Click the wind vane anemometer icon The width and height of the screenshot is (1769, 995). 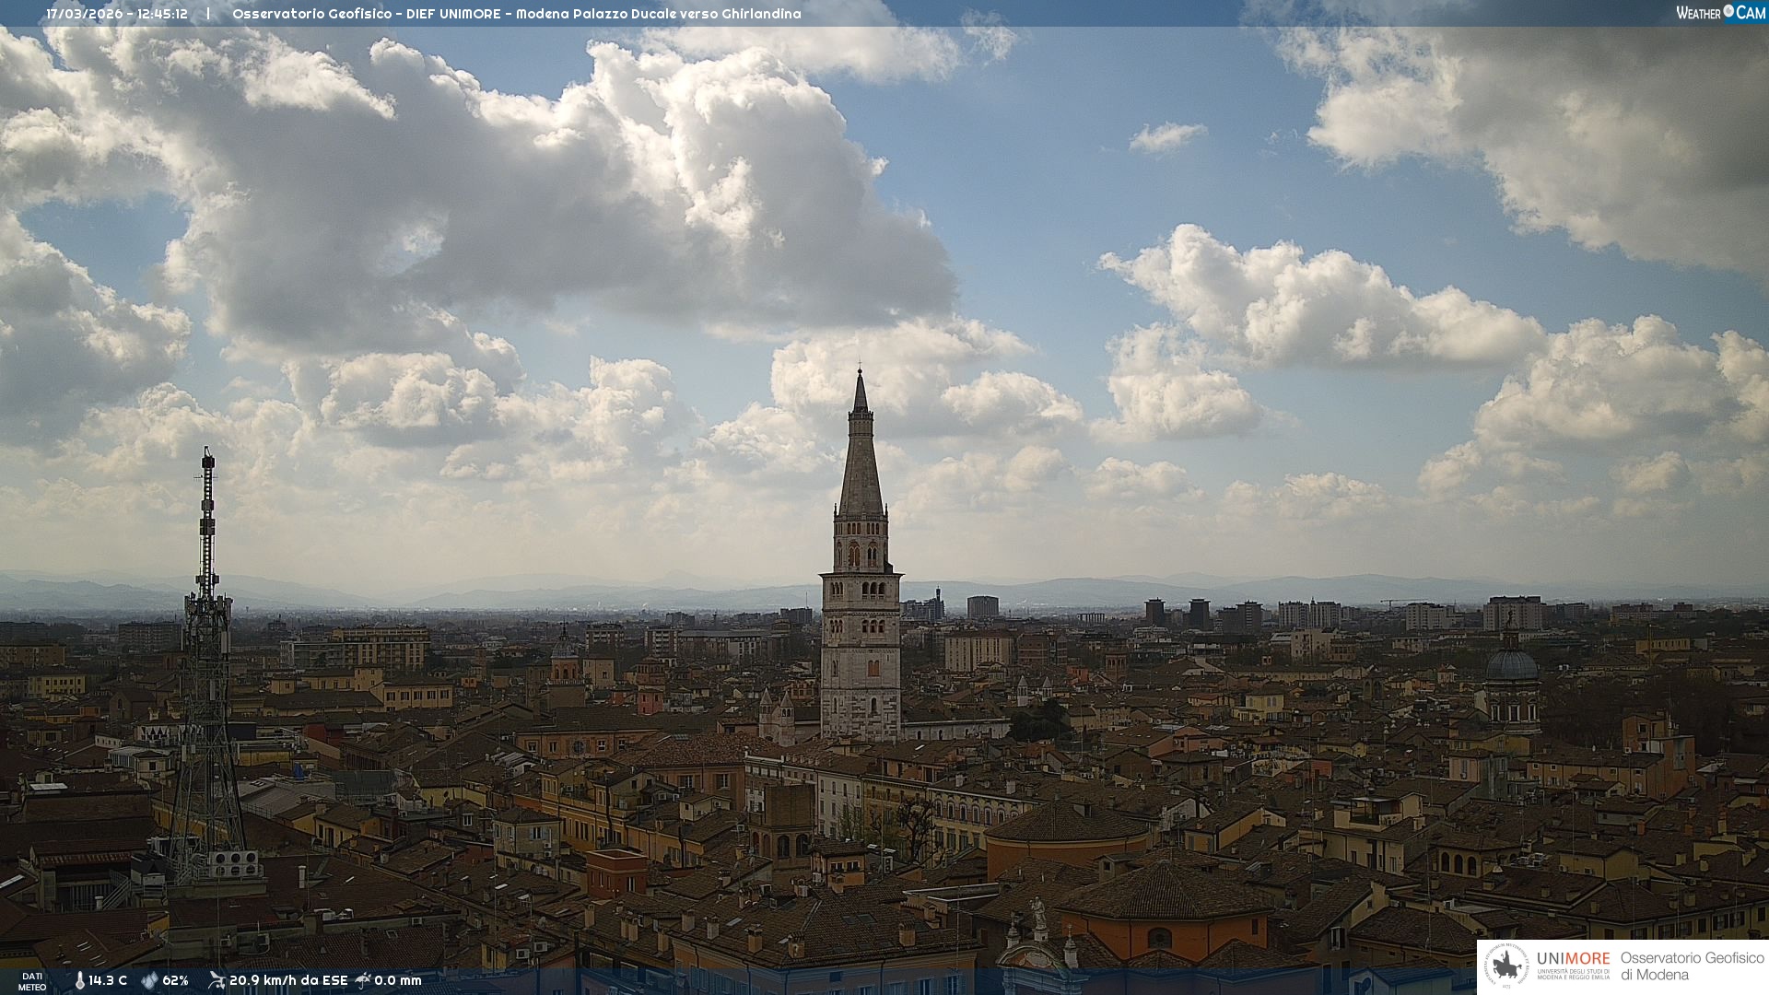217,980
